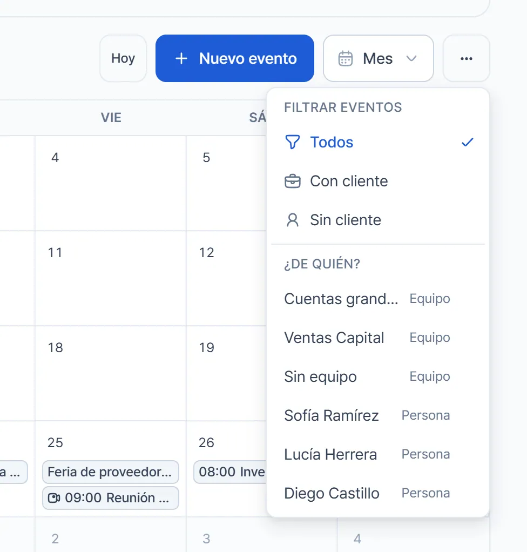This screenshot has width=527, height=552.
Task: Select calendar day 26
Action: 206,442
